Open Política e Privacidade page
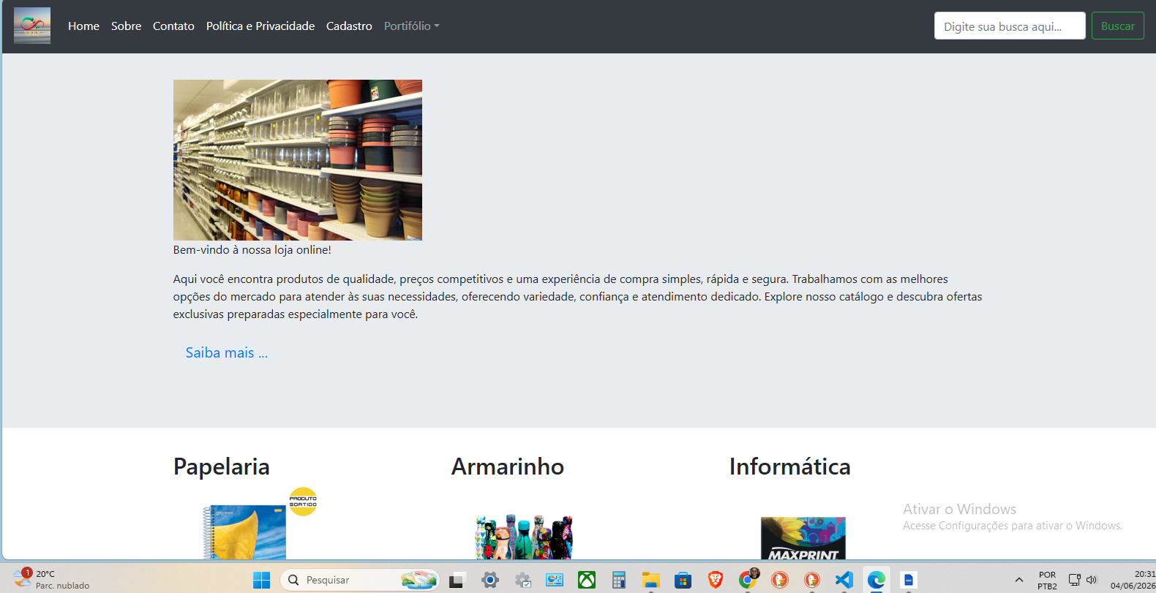This screenshot has height=593, width=1156. tap(260, 26)
